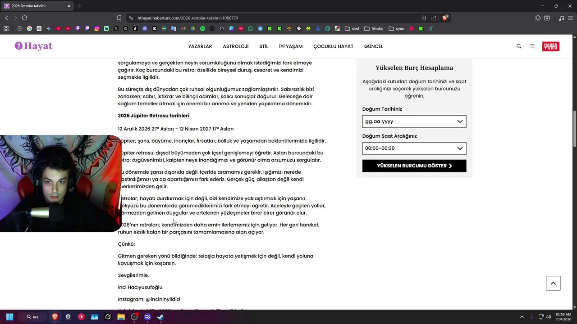
Task: Open the STİL menu
Action: click(264, 46)
